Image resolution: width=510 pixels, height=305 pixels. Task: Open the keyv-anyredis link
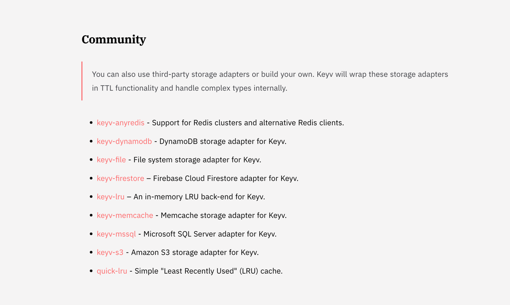[x=120, y=123]
